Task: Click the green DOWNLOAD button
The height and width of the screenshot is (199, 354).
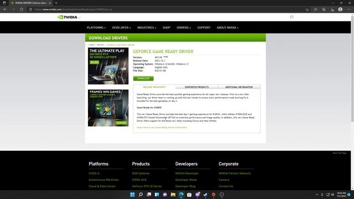Action: 143,78
